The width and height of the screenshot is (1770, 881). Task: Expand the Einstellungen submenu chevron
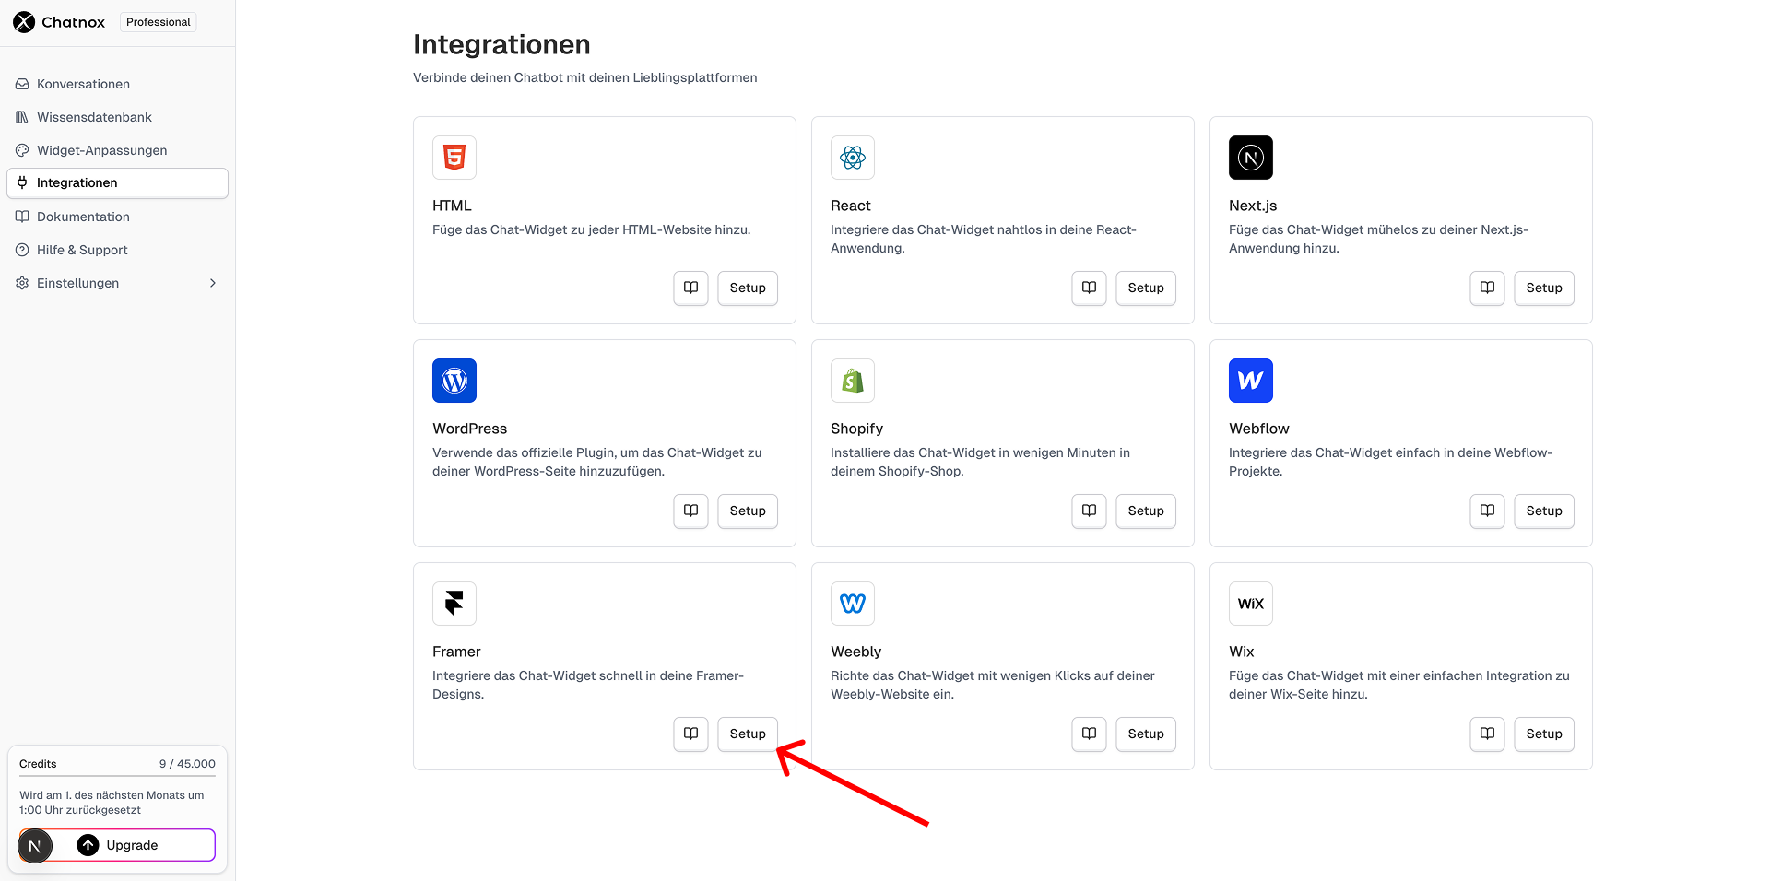point(213,283)
